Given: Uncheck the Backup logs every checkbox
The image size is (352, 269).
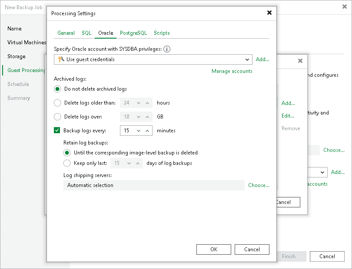Looking at the screenshot, I should (x=57, y=130).
